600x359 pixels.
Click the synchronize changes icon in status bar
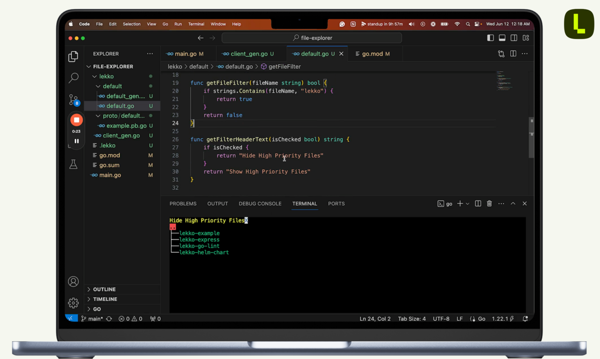tap(109, 319)
